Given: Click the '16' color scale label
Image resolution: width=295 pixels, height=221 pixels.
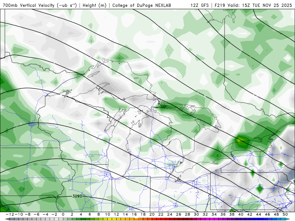Looking at the screenshot, I should pos(134,214).
